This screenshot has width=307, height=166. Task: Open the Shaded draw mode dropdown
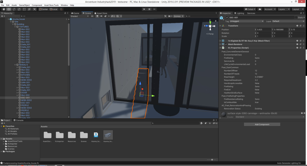80,16
